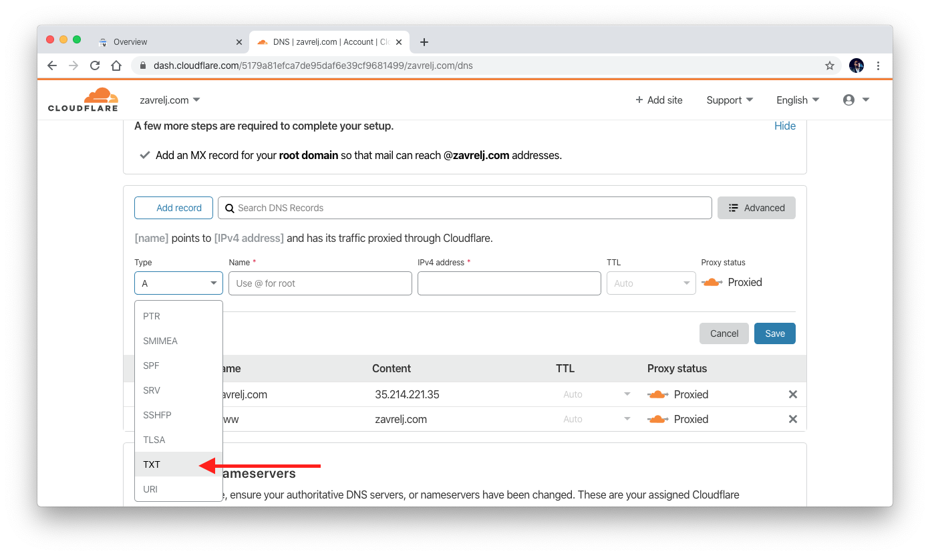The image size is (930, 556).
Task: Delete the 35.214.221.35 DNS record
Action: click(x=793, y=394)
